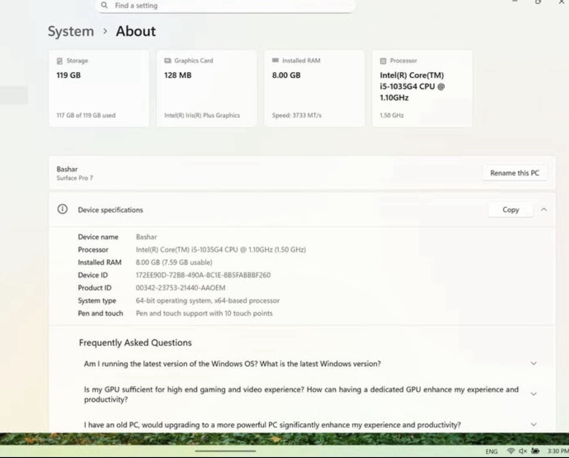Image resolution: width=569 pixels, height=458 pixels.
Task: Click the search magnifier icon
Action: click(104, 5)
